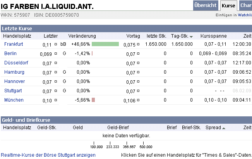Open Berlin trading venue link
Image resolution: width=252 pixels, height=159 pixels.
coord(10,54)
